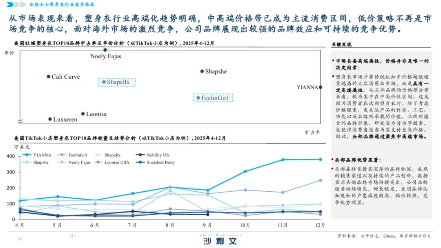Image resolution: width=441 pixels, height=248 pixels.
Task: Select the Luxseren label in scatter chart
Action: (x=65, y=120)
